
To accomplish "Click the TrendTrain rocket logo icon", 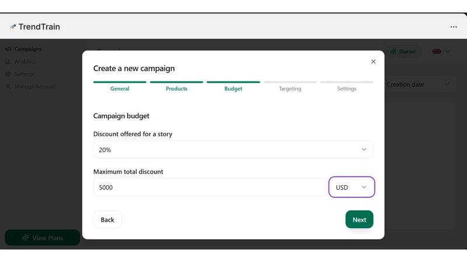I will click(x=13, y=27).
